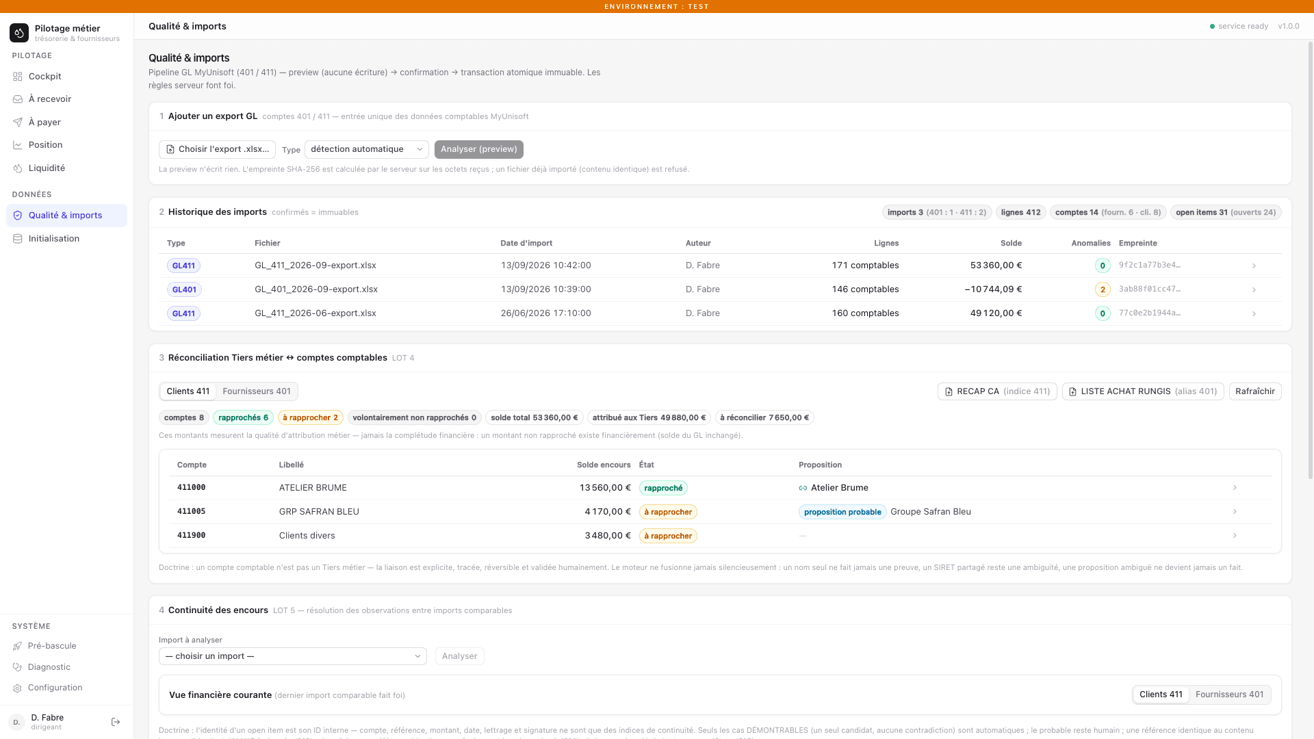Open Cockpit from the sidebar
The width and height of the screenshot is (1314, 739).
[66, 76]
